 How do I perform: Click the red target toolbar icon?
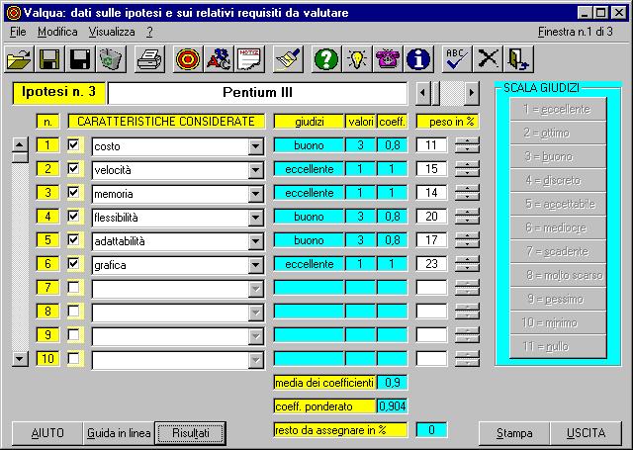[x=188, y=58]
